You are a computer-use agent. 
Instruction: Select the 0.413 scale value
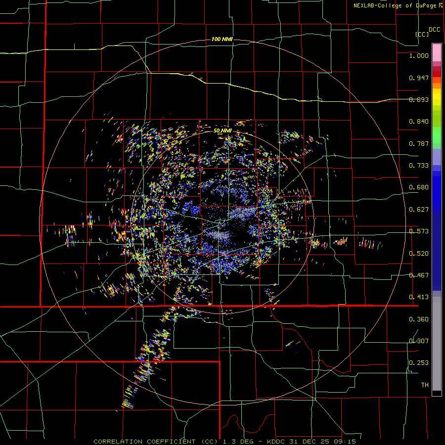(x=419, y=297)
